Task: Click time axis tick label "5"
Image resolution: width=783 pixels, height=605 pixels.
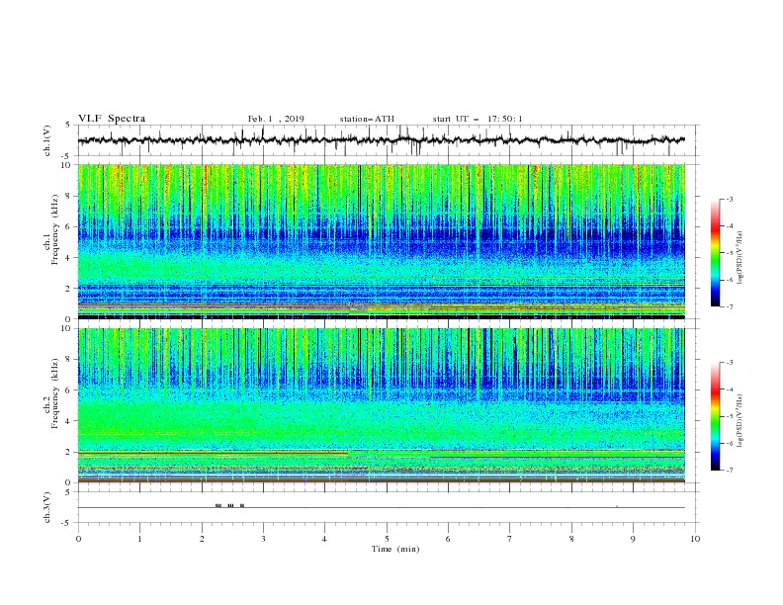Action: pos(387,539)
